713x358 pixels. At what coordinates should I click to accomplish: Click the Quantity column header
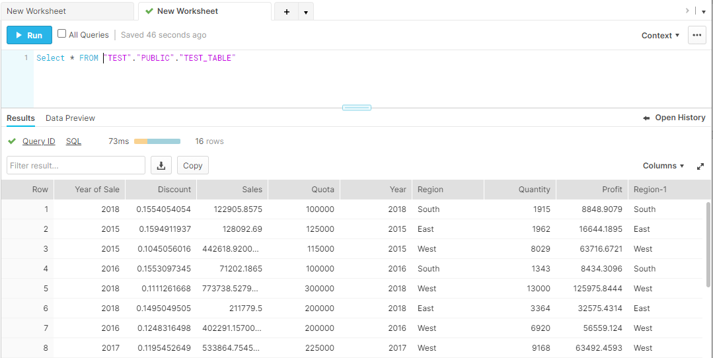[520, 190]
